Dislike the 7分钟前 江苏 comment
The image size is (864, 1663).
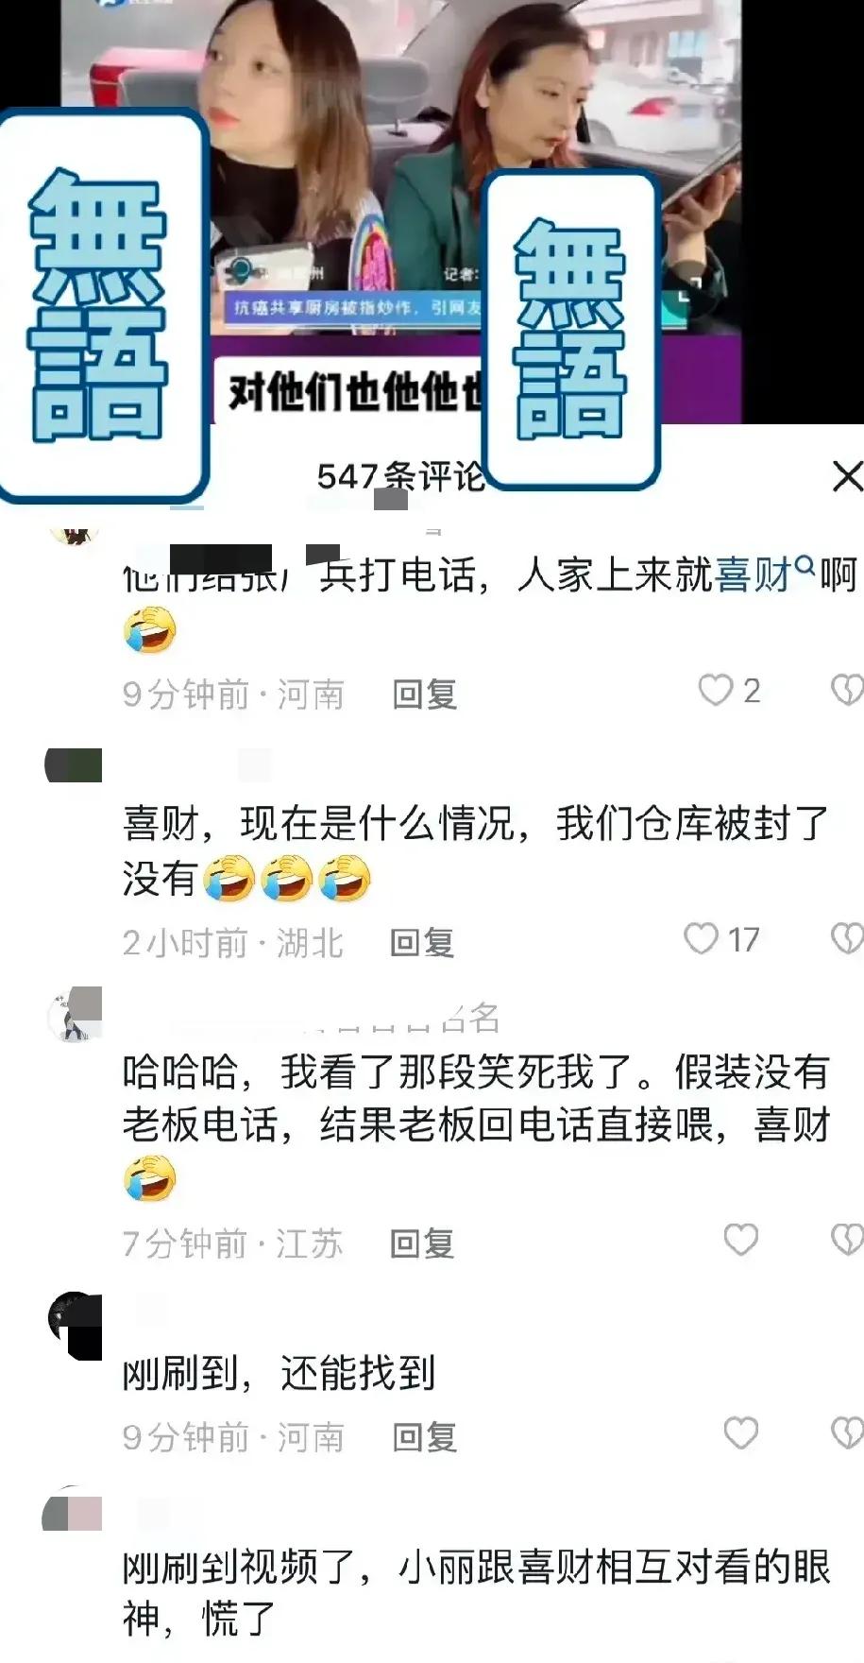(847, 1240)
